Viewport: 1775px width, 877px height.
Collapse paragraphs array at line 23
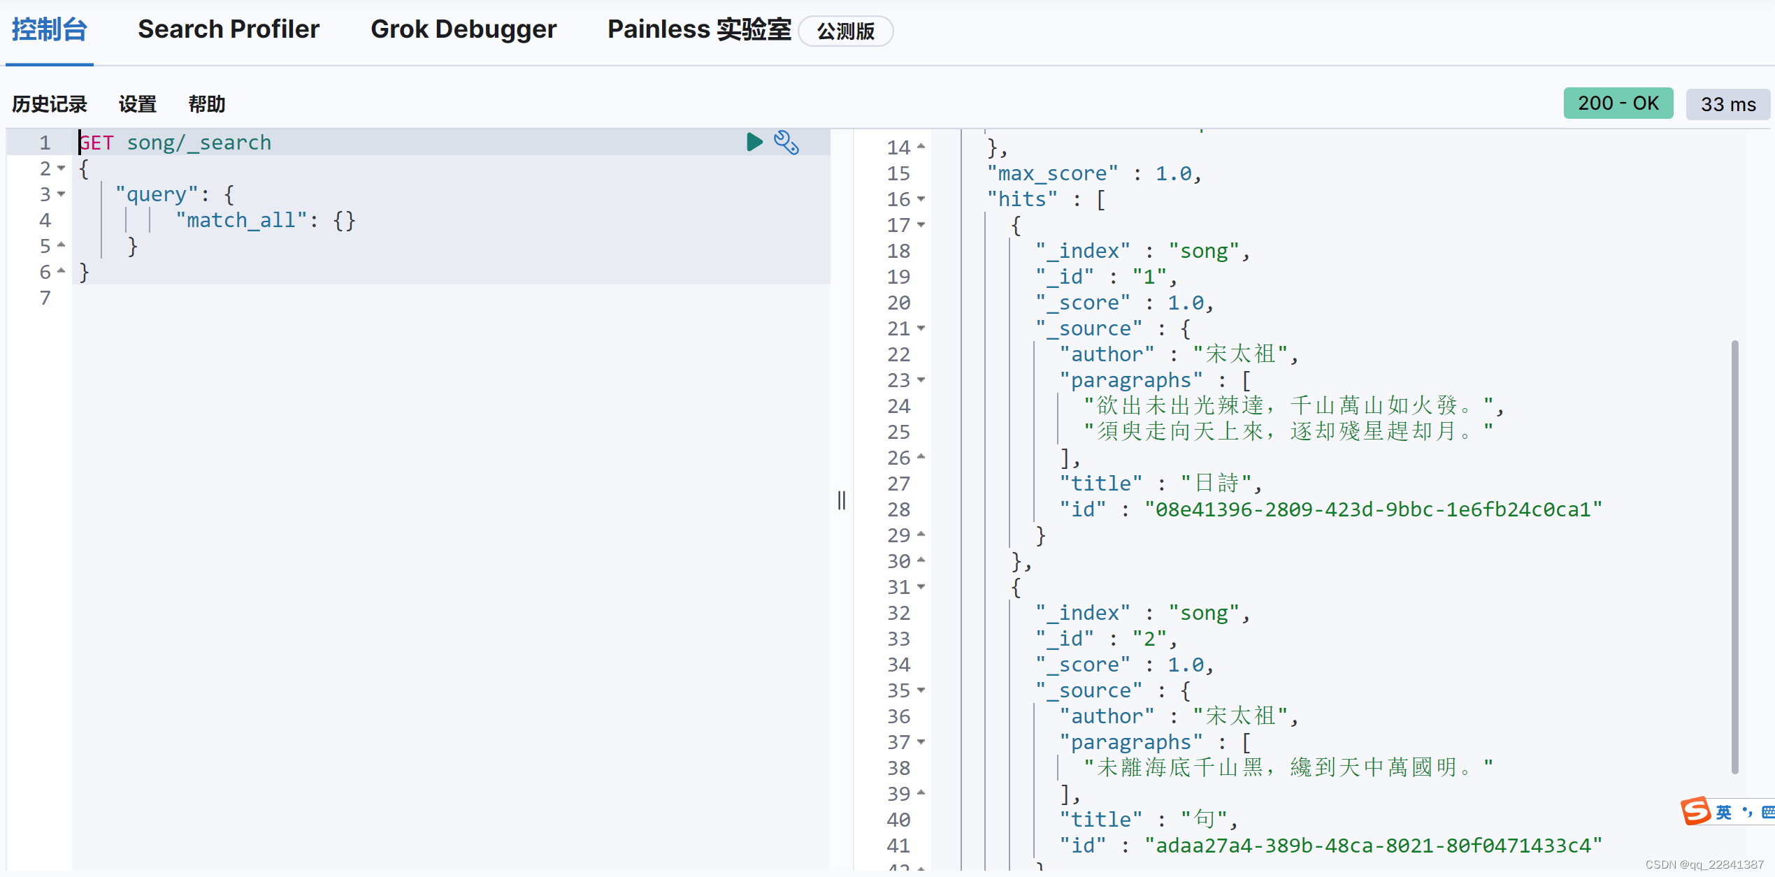tap(921, 380)
